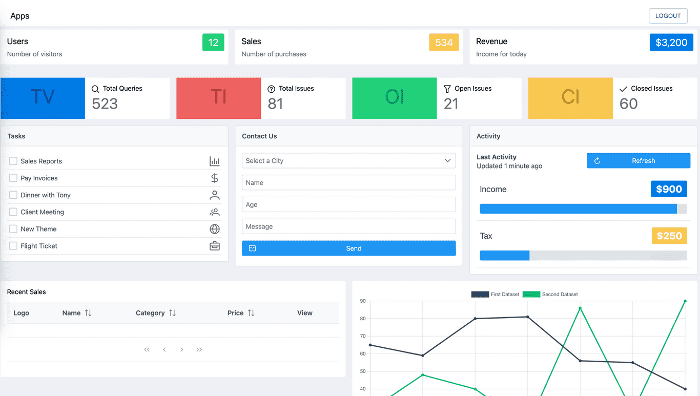
Task: Sort table by Name column arrows
Action: pyautogui.click(x=88, y=312)
